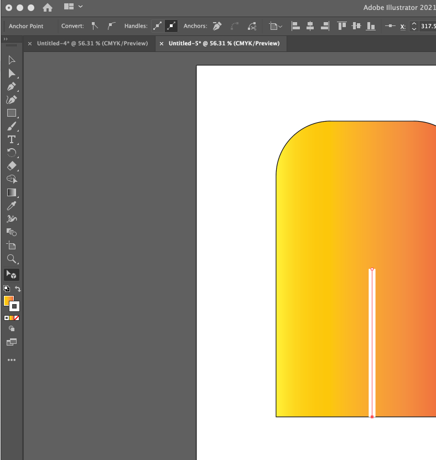This screenshot has height=460, width=436.
Task: Select the Curvature tool
Action: click(x=11, y=100)
